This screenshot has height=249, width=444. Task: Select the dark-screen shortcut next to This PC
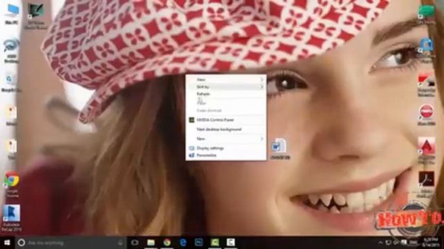click(x=35, y=15)
